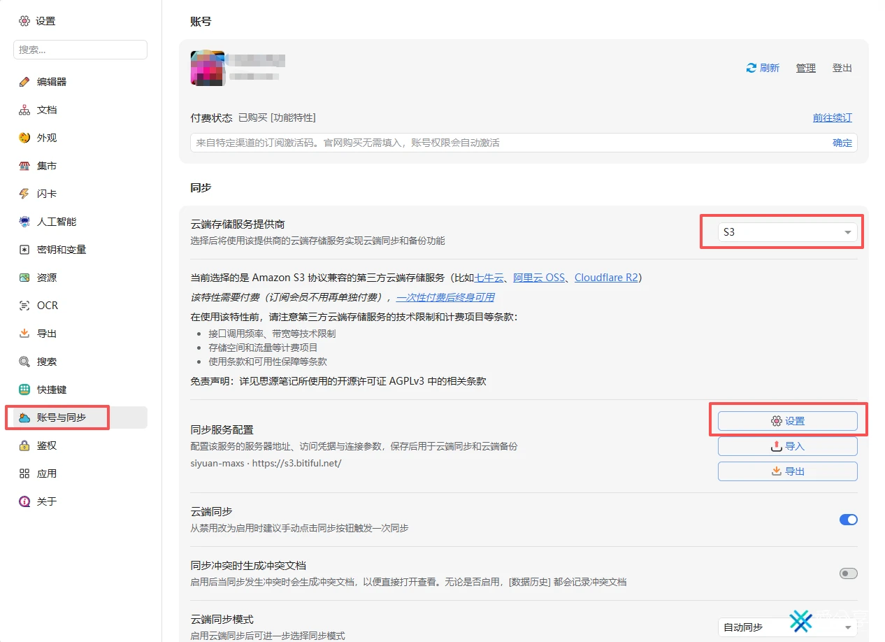
Task: Click the keyboard icon beside 快捷键
Action: point(24,390)
